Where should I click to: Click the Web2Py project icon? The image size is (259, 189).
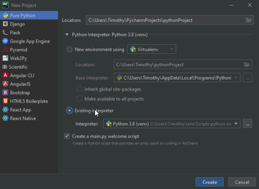pos(5,58)
